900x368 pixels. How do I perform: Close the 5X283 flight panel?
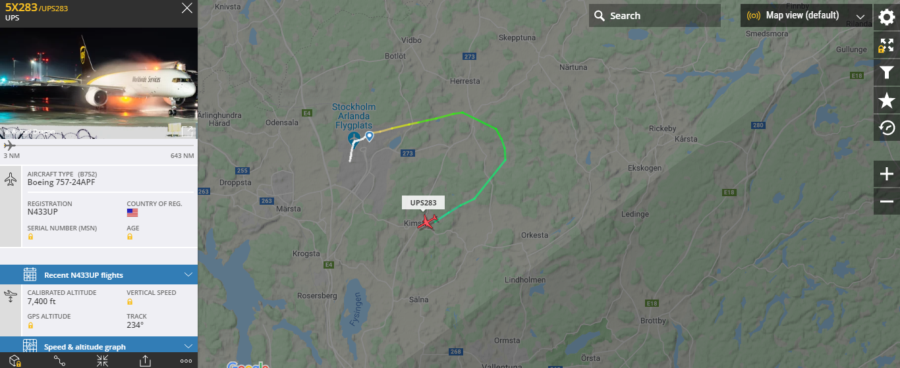[x=187, y=8]
